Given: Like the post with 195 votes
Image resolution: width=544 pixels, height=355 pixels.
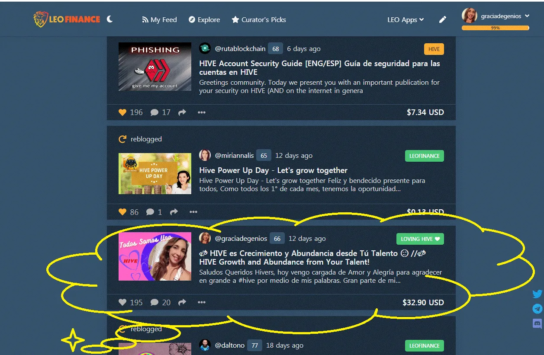Looking at the screenshot, I should pos(122,302).
